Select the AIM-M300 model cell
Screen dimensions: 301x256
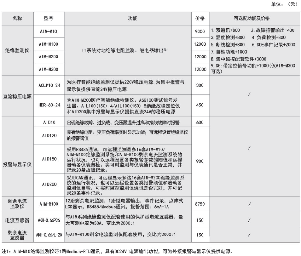pos(49,69)
